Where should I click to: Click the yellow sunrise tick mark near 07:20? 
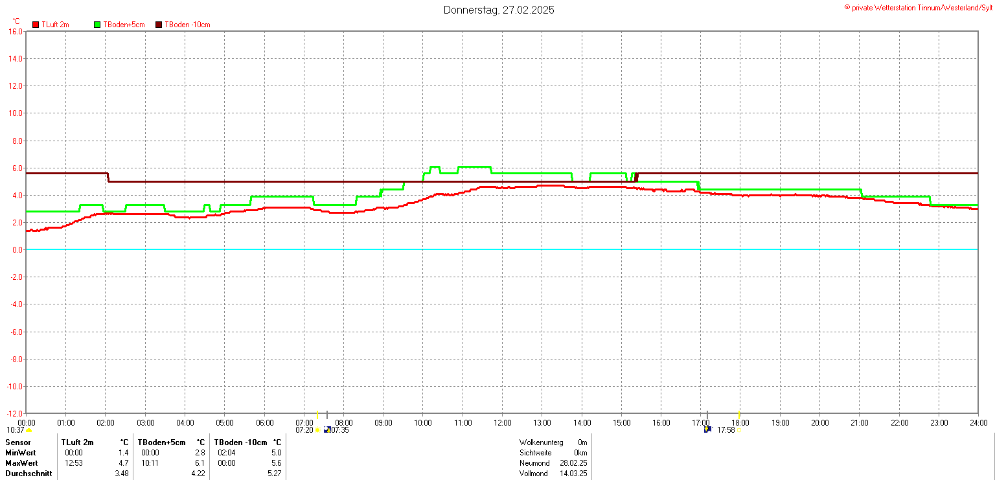click(317, 415)
